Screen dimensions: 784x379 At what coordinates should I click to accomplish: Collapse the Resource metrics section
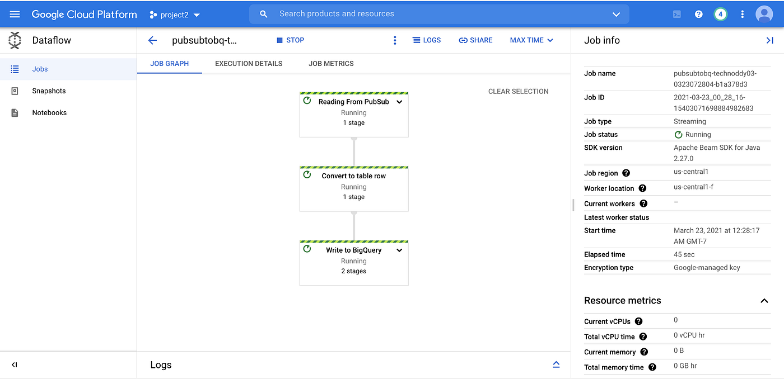[x=764, y=301]
